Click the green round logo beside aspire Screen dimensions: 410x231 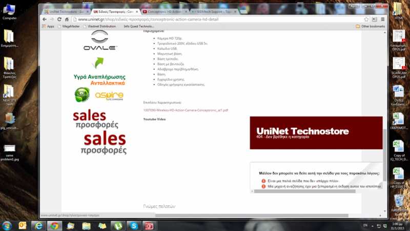[82, 94]
